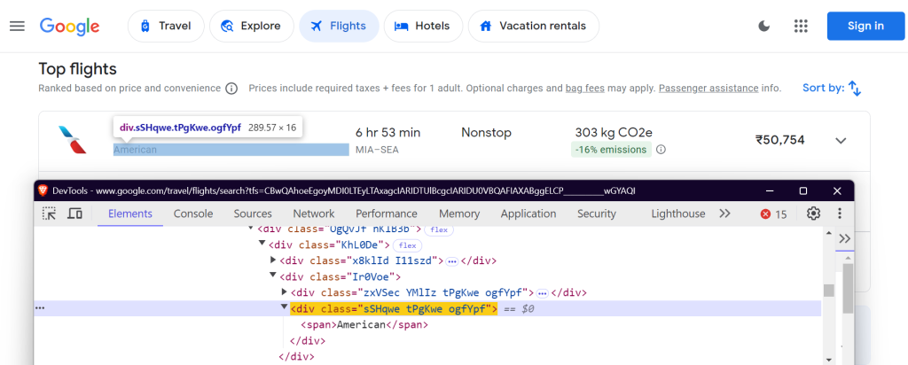Click the MIA–SEA route text
The image size is (908, 365).
pyautogui.click(x=377, y=150)
